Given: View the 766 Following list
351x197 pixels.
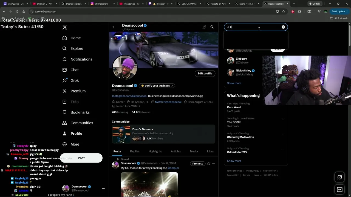Looking at the screenshot, I should coord(120,112).
